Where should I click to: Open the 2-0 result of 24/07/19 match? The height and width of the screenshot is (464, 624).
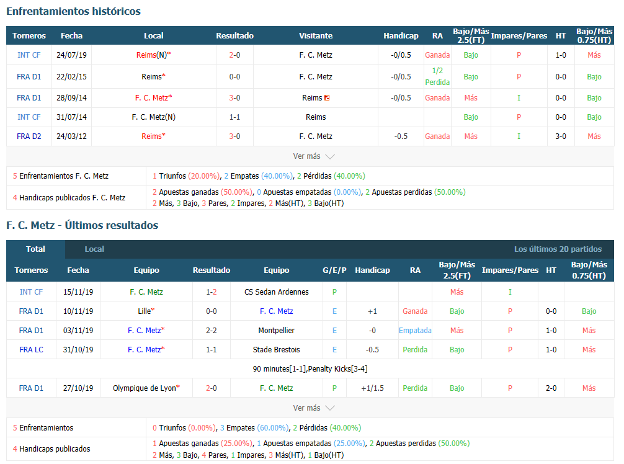pyautogui.click(x=235, y=55)
